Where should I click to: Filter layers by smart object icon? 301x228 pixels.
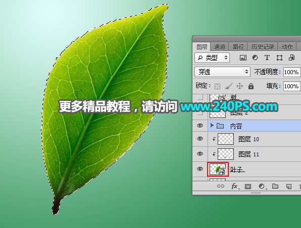[x=291, y=58]
